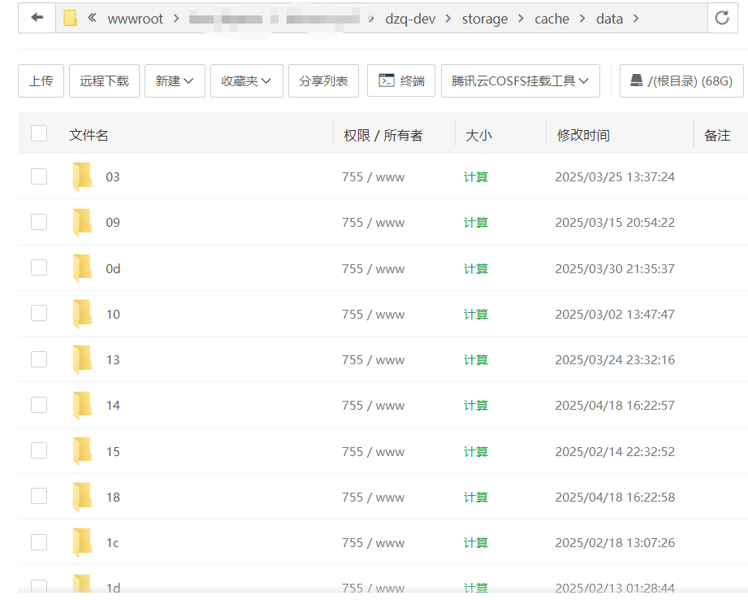Screen dimensions: 748x600
Task: Calculate size (计算) for folder 10
Action: tap(476, 314)
